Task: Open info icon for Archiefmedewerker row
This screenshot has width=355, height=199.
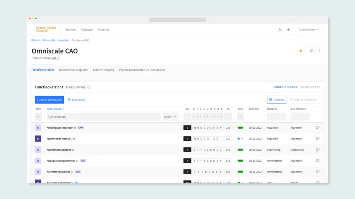Action: pos(317,172)
